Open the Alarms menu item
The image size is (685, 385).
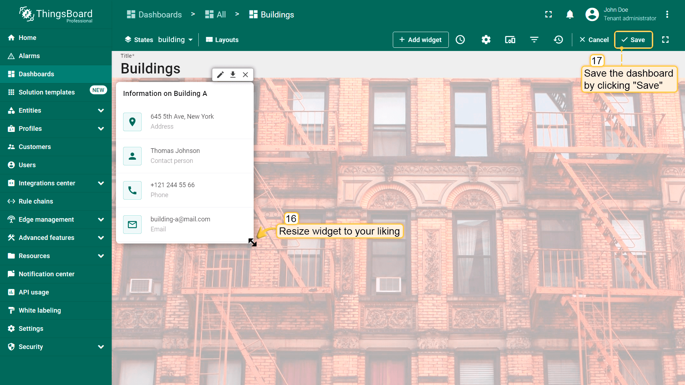pos(29,56)
